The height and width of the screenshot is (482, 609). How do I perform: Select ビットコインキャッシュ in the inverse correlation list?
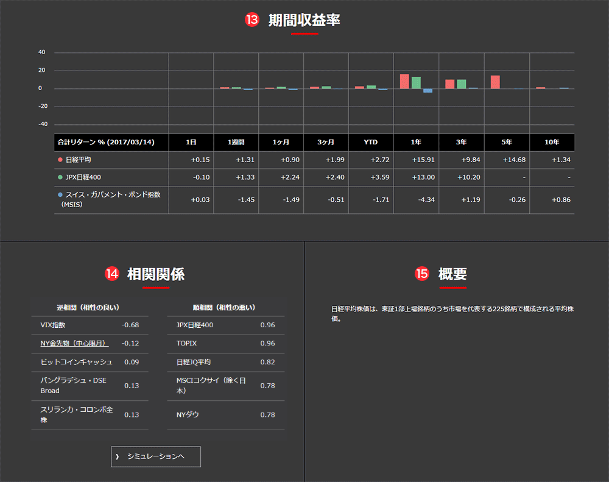[76, 362]
